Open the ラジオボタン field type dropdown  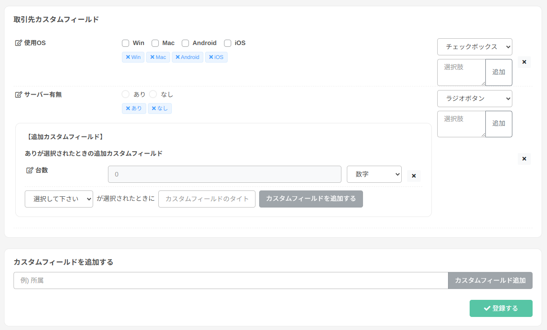(475, 99)
